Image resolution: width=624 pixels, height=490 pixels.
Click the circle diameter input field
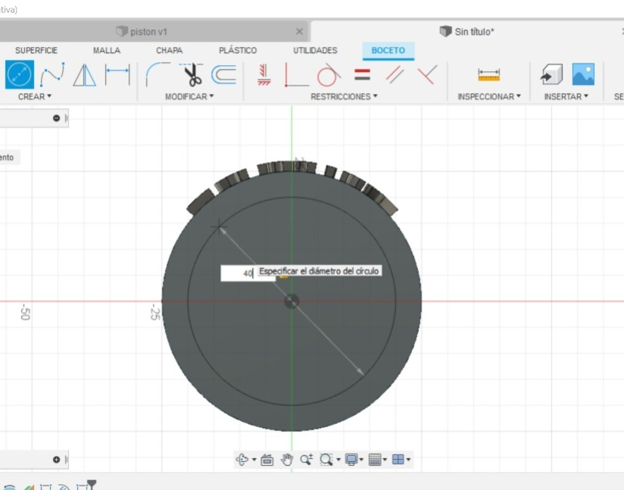coord(248,273)
